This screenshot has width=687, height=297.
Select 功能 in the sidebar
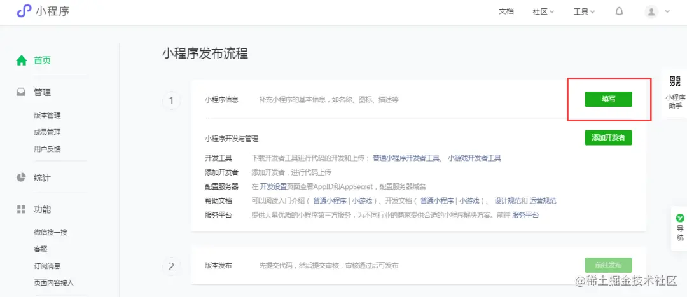43,209
